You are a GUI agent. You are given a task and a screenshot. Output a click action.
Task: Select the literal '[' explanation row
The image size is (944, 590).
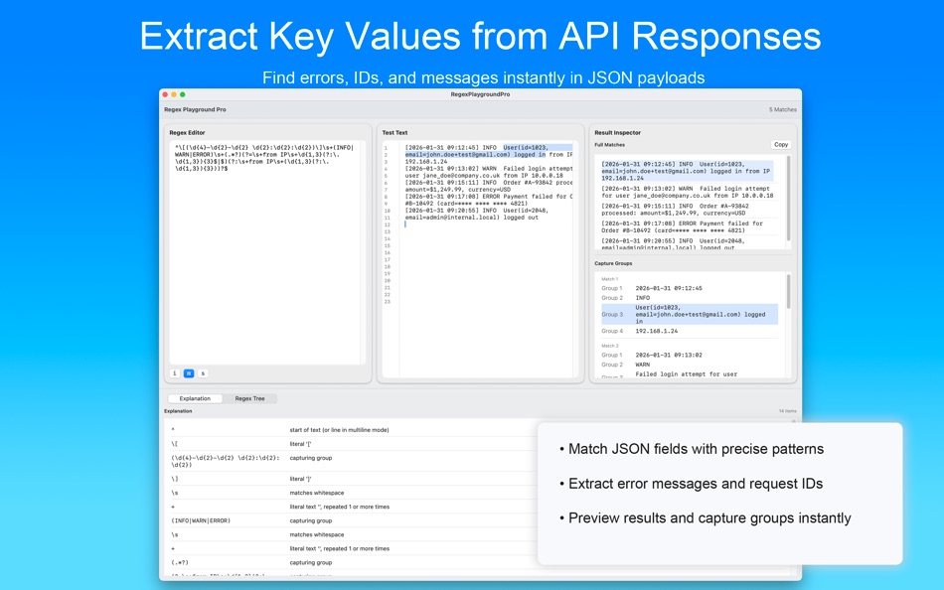click(352, 444)
